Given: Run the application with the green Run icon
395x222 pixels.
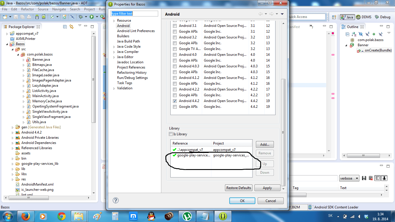Looking at the screenshot, I should (x=91, y=17).
